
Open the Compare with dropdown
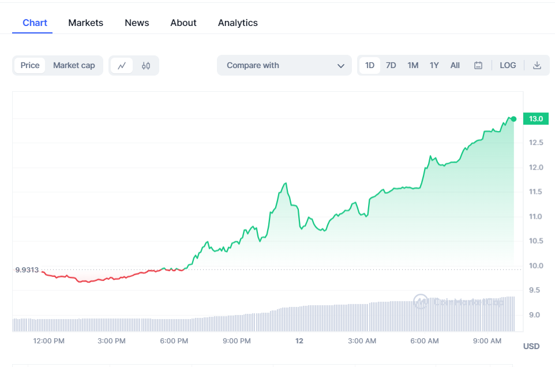point(284,66)
